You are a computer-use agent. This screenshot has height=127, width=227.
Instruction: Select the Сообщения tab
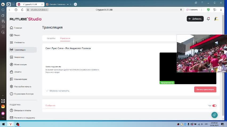point(50,106)
